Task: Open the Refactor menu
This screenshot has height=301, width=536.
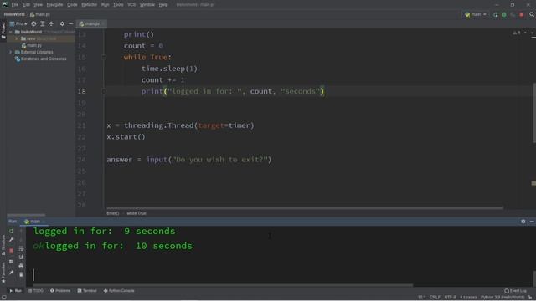Action: (90, 5)
